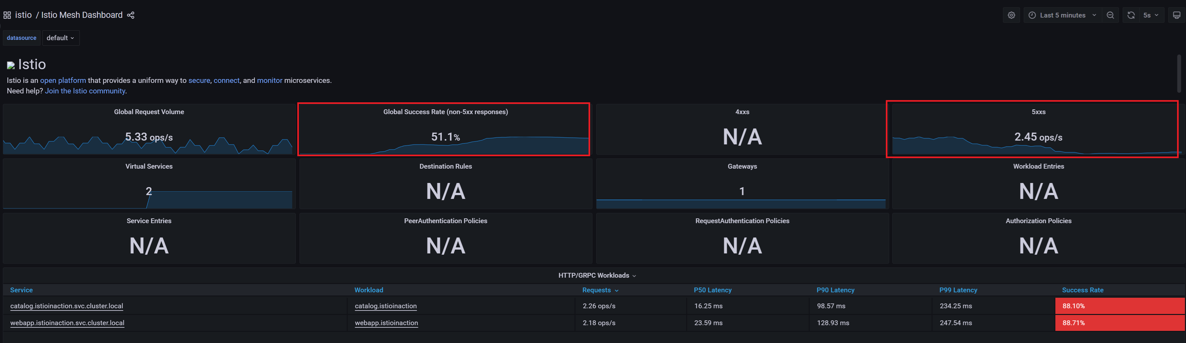The width and height of the screenshot is (1186, 343).
Task: Open 5s refresh interval dropdown
Action: 1151,15
